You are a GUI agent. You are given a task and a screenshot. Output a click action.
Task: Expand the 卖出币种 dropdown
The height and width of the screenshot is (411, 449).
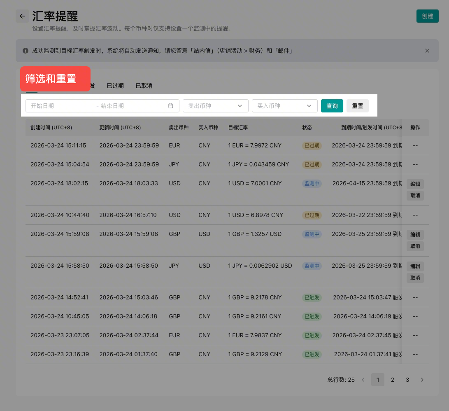pyautogui.click(x=215, y=106)
